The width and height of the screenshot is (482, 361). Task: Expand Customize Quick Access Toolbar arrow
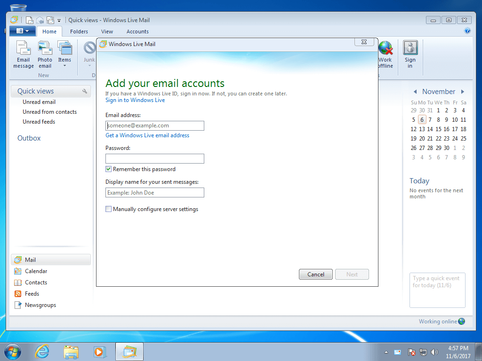[59, 21]
